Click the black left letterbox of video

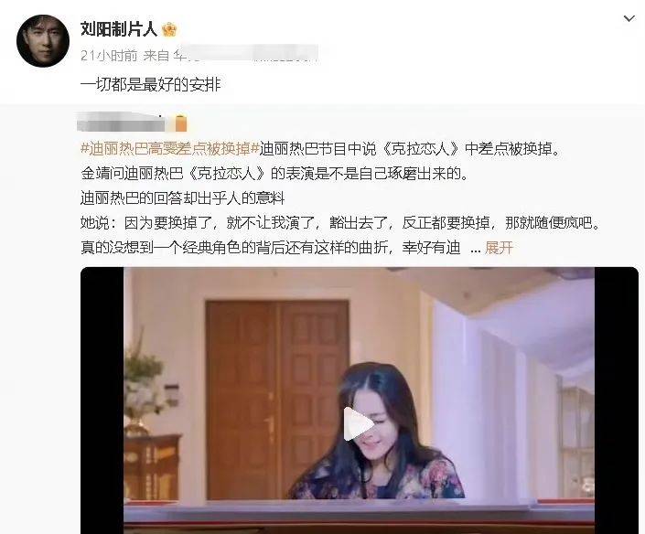102,400
